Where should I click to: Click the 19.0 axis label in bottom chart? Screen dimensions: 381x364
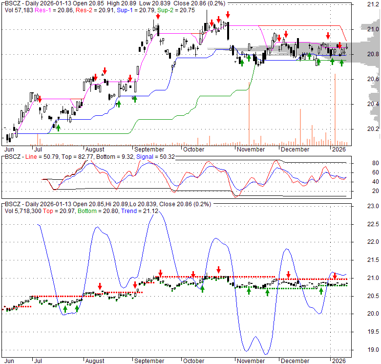[x=373, y=350]
